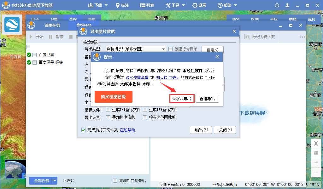Screen dimensions: 323x189
Task: Click the 暂停 pause icon
Action: click(51, 37)
